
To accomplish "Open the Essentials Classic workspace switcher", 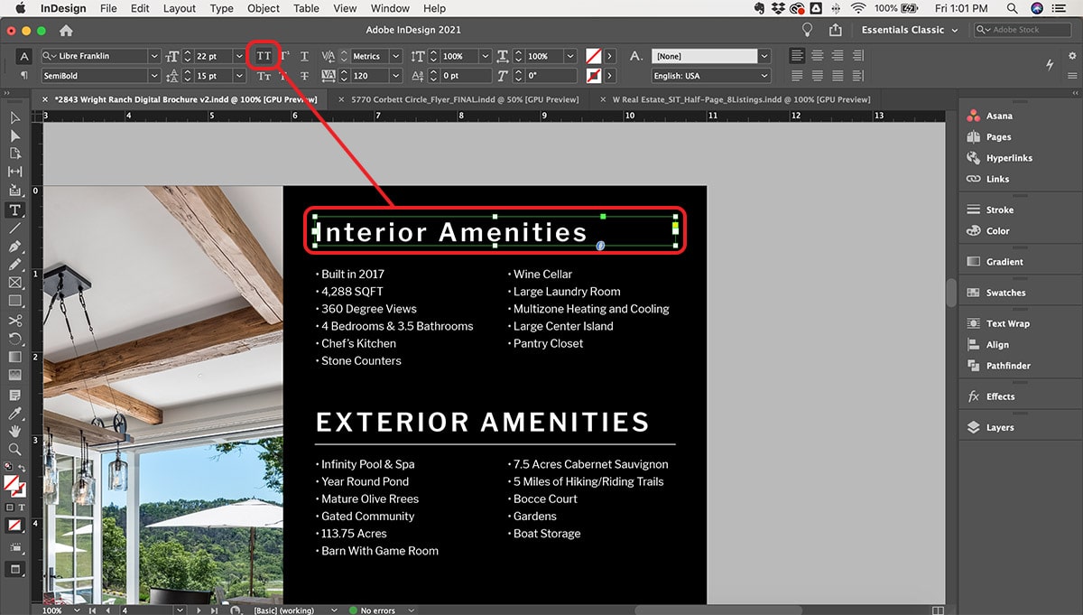I will click(x=909, y=30).
